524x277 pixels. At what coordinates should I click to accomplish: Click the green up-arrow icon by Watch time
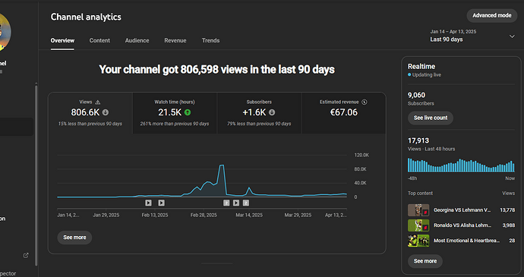click(x=188, y=112)
